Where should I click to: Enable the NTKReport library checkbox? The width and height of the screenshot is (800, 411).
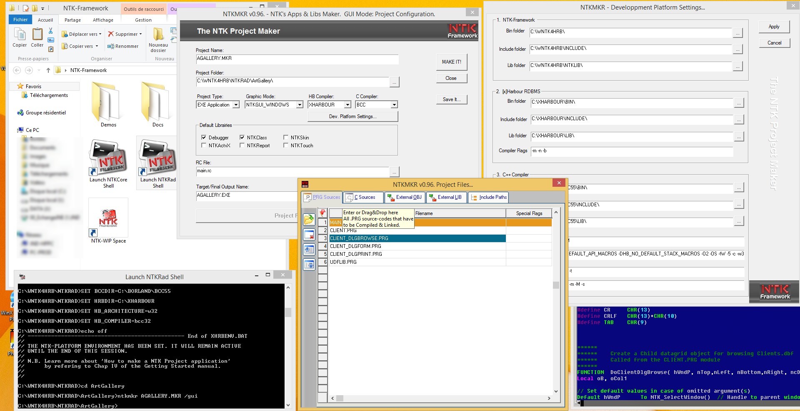[x=242, y=145]
